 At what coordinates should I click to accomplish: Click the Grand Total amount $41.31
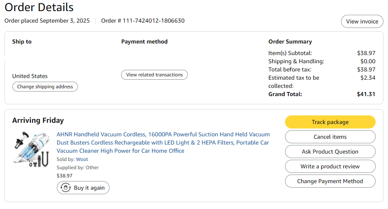click(x=366, y=94)
